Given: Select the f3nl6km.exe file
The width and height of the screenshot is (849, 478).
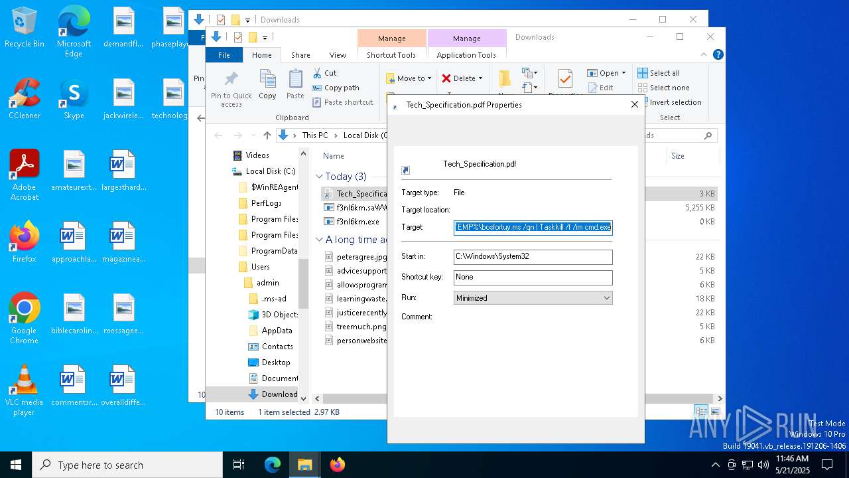Looking at the screenshot, I should (352, 222).
